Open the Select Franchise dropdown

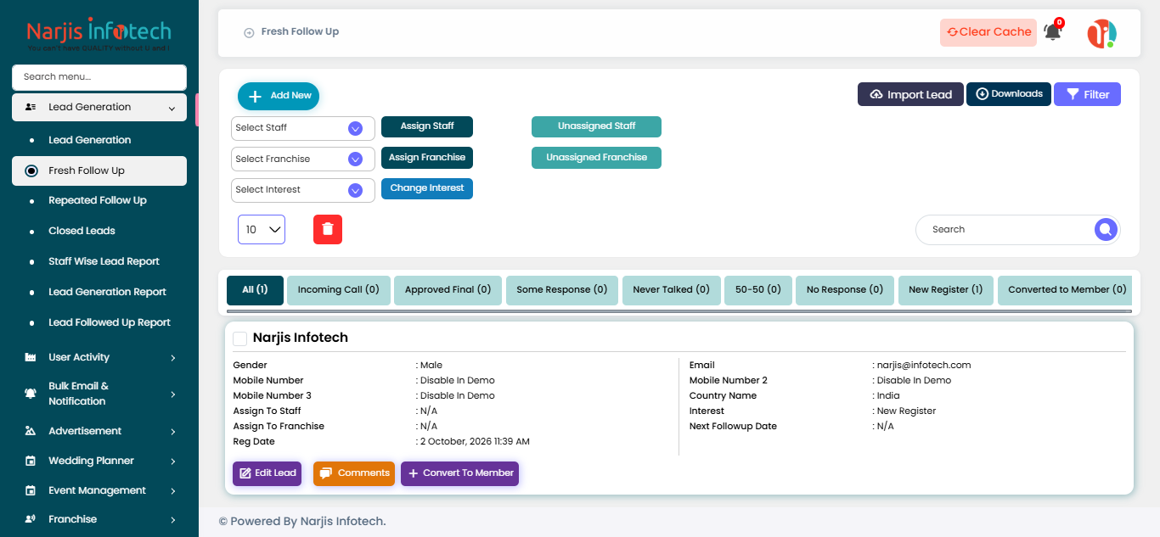[303, 159]
